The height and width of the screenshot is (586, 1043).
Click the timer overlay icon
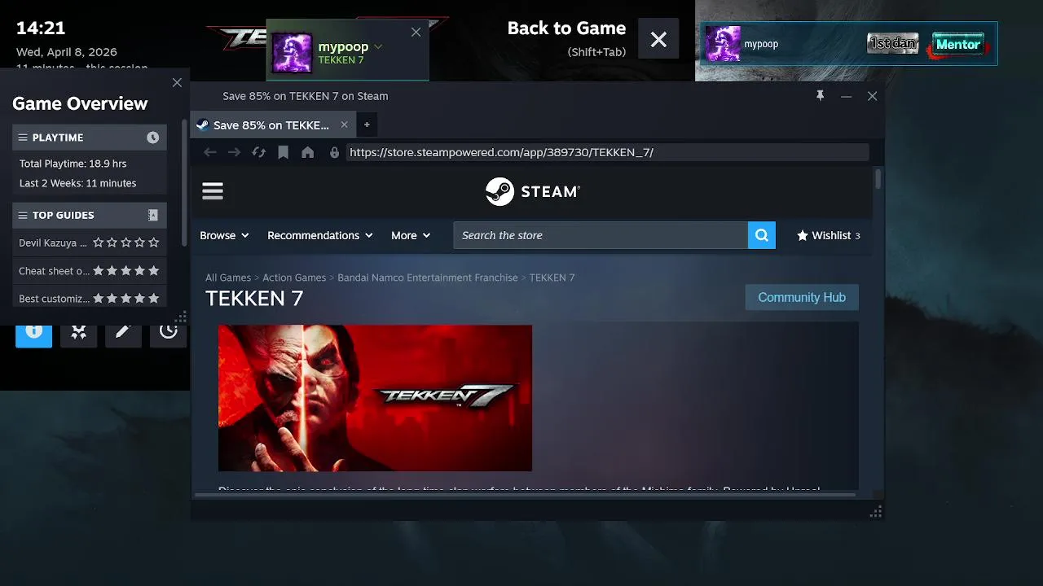[168, 333]
